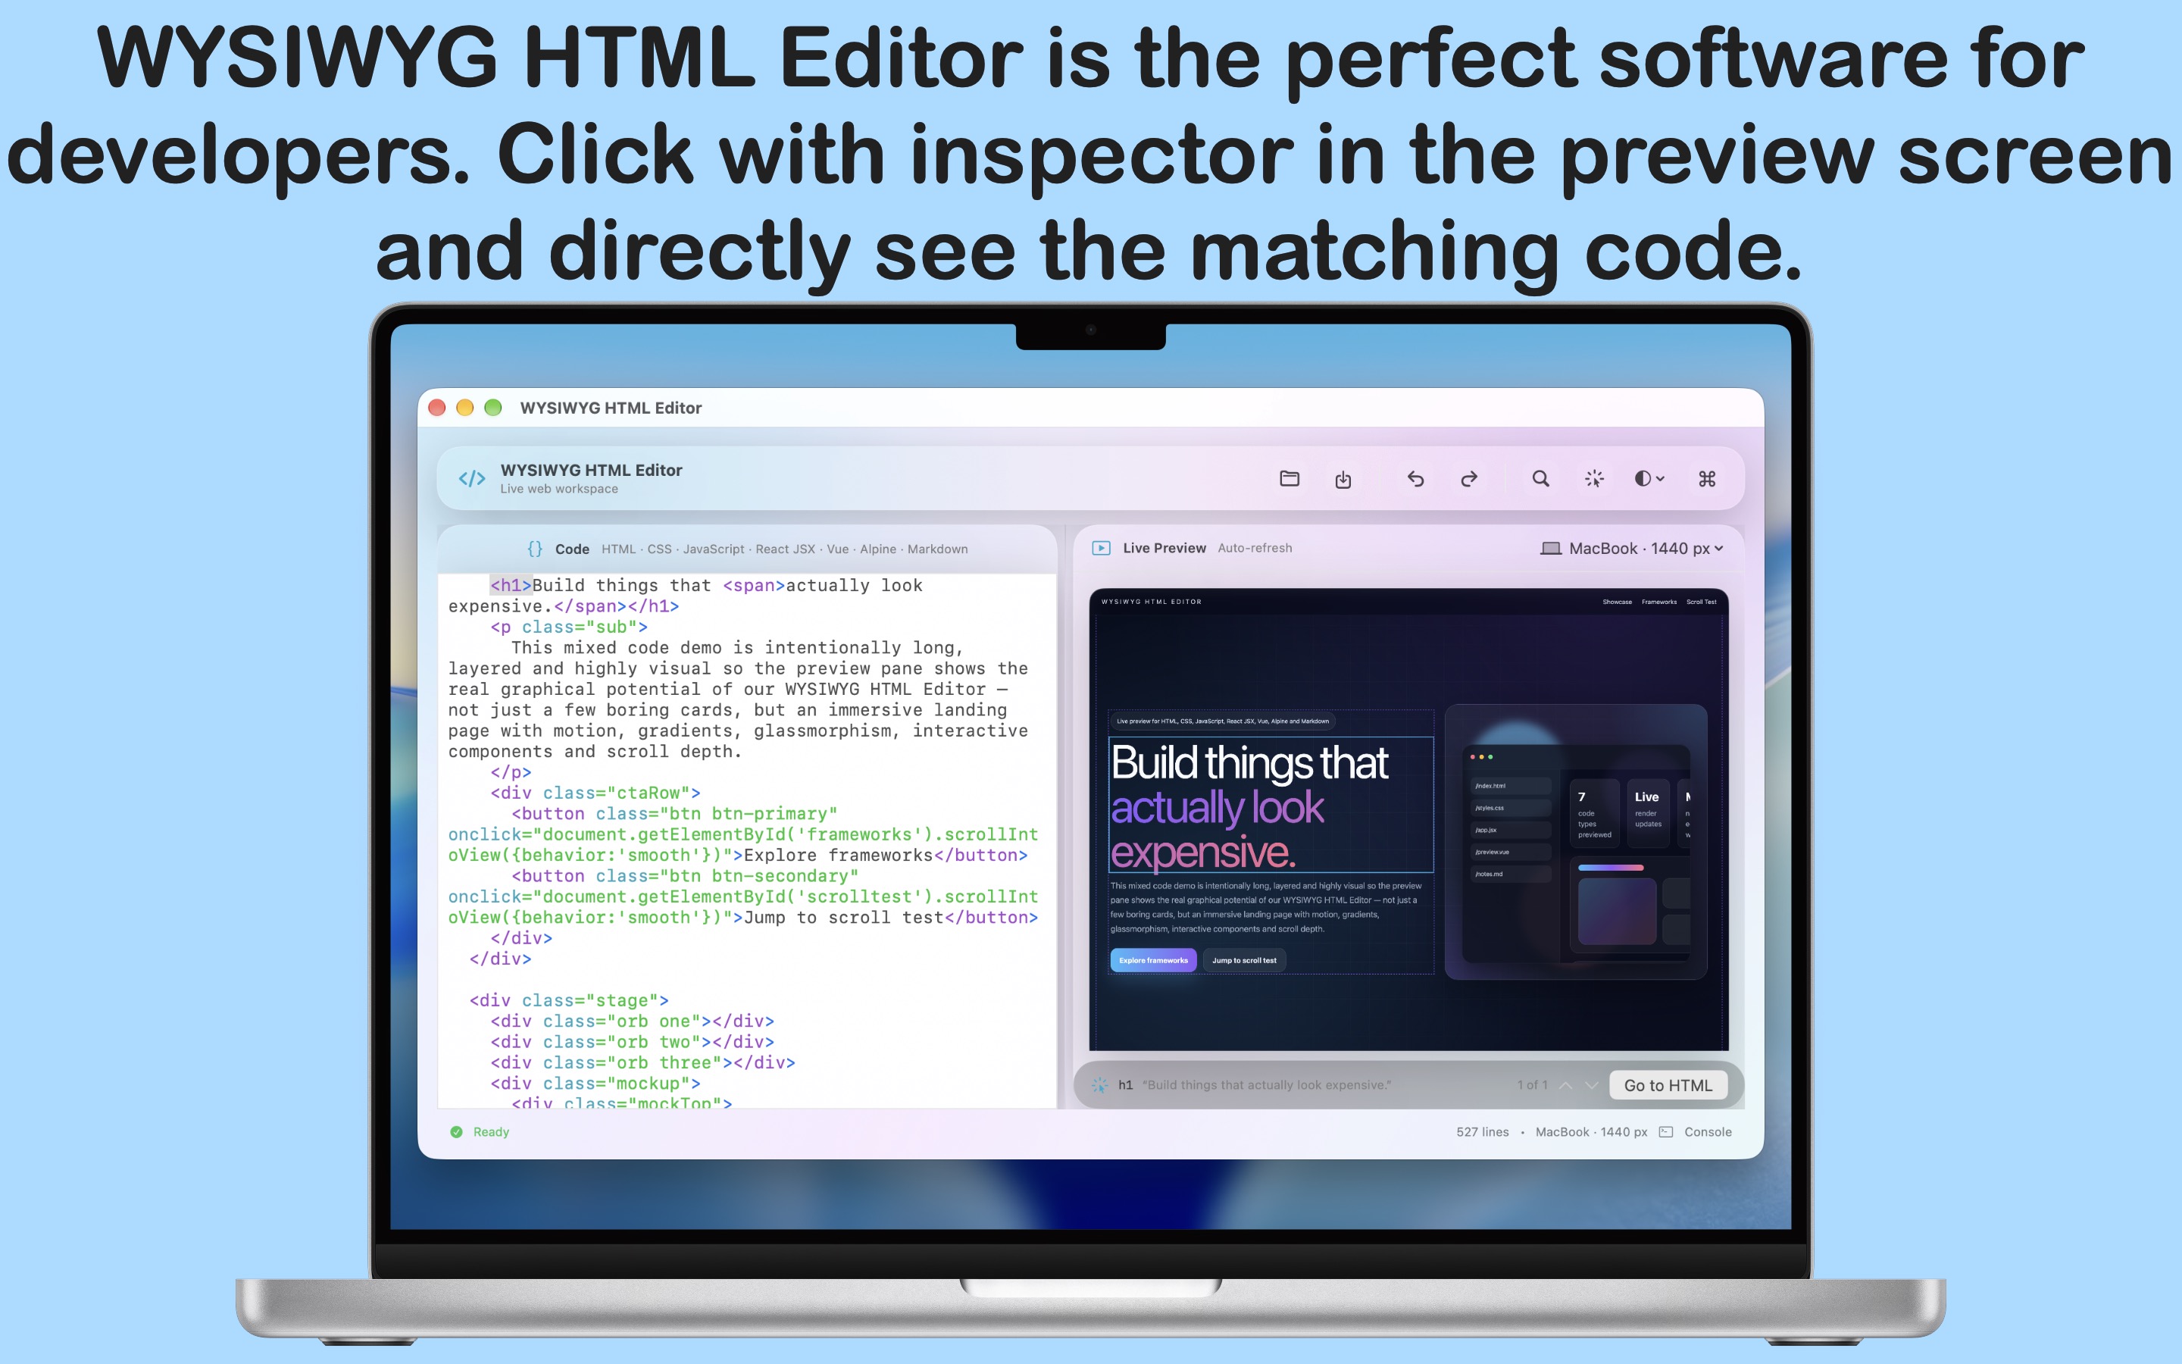Activate the inspector cursor icon in toolbar
This screenshot has width=2182, height=1364.
1594,479
